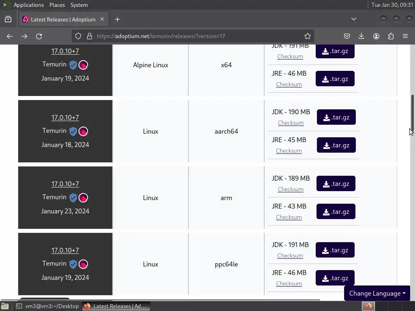Bookmark this page with the star
This screenshot has width=415, height=311.
point(307,36)
